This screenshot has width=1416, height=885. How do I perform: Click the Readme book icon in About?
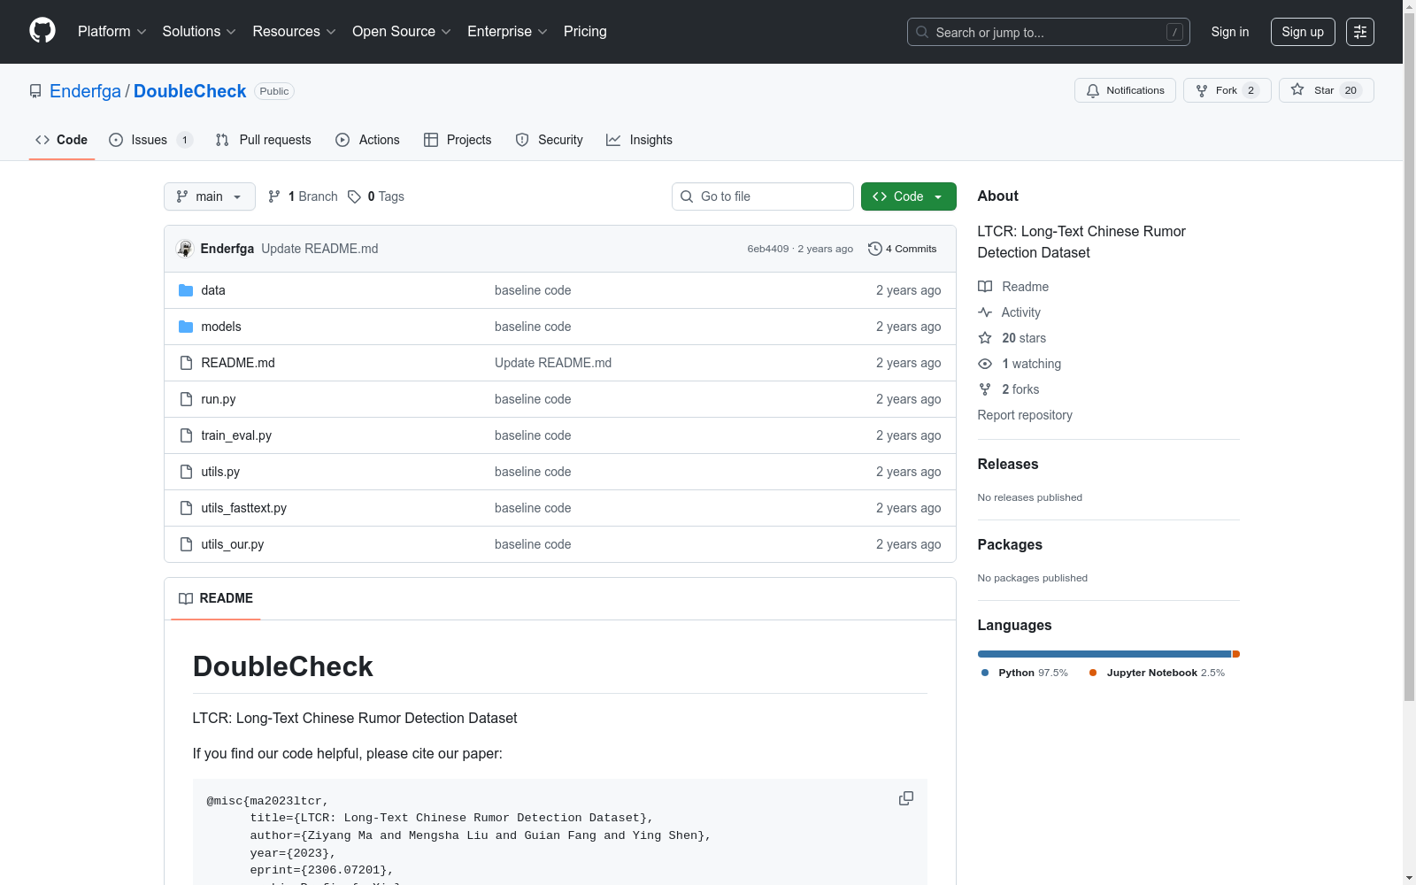coord(985,287)
